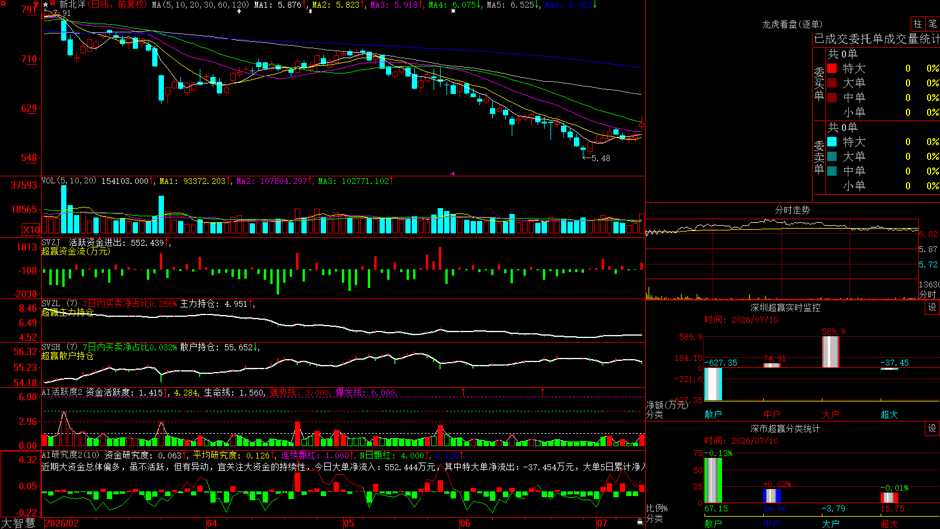
Task: Click the 04 month marker on timeline
Action: tap(212, 523)
